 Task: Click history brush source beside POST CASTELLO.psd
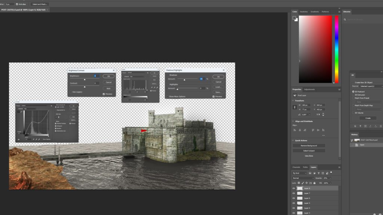coord(352,140)
